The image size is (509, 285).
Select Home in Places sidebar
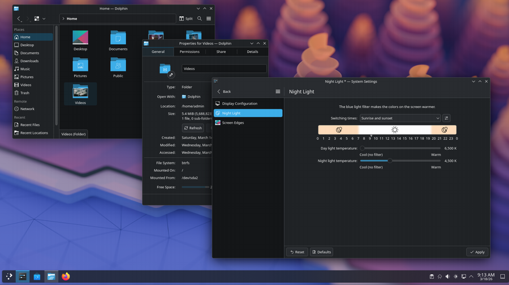33,37
